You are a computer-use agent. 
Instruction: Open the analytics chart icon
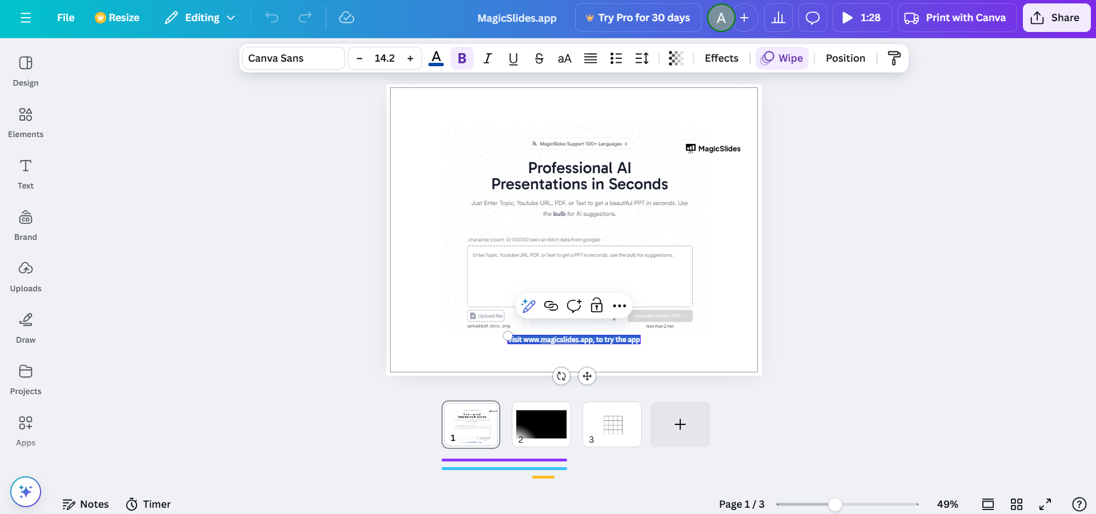point(778,18)
